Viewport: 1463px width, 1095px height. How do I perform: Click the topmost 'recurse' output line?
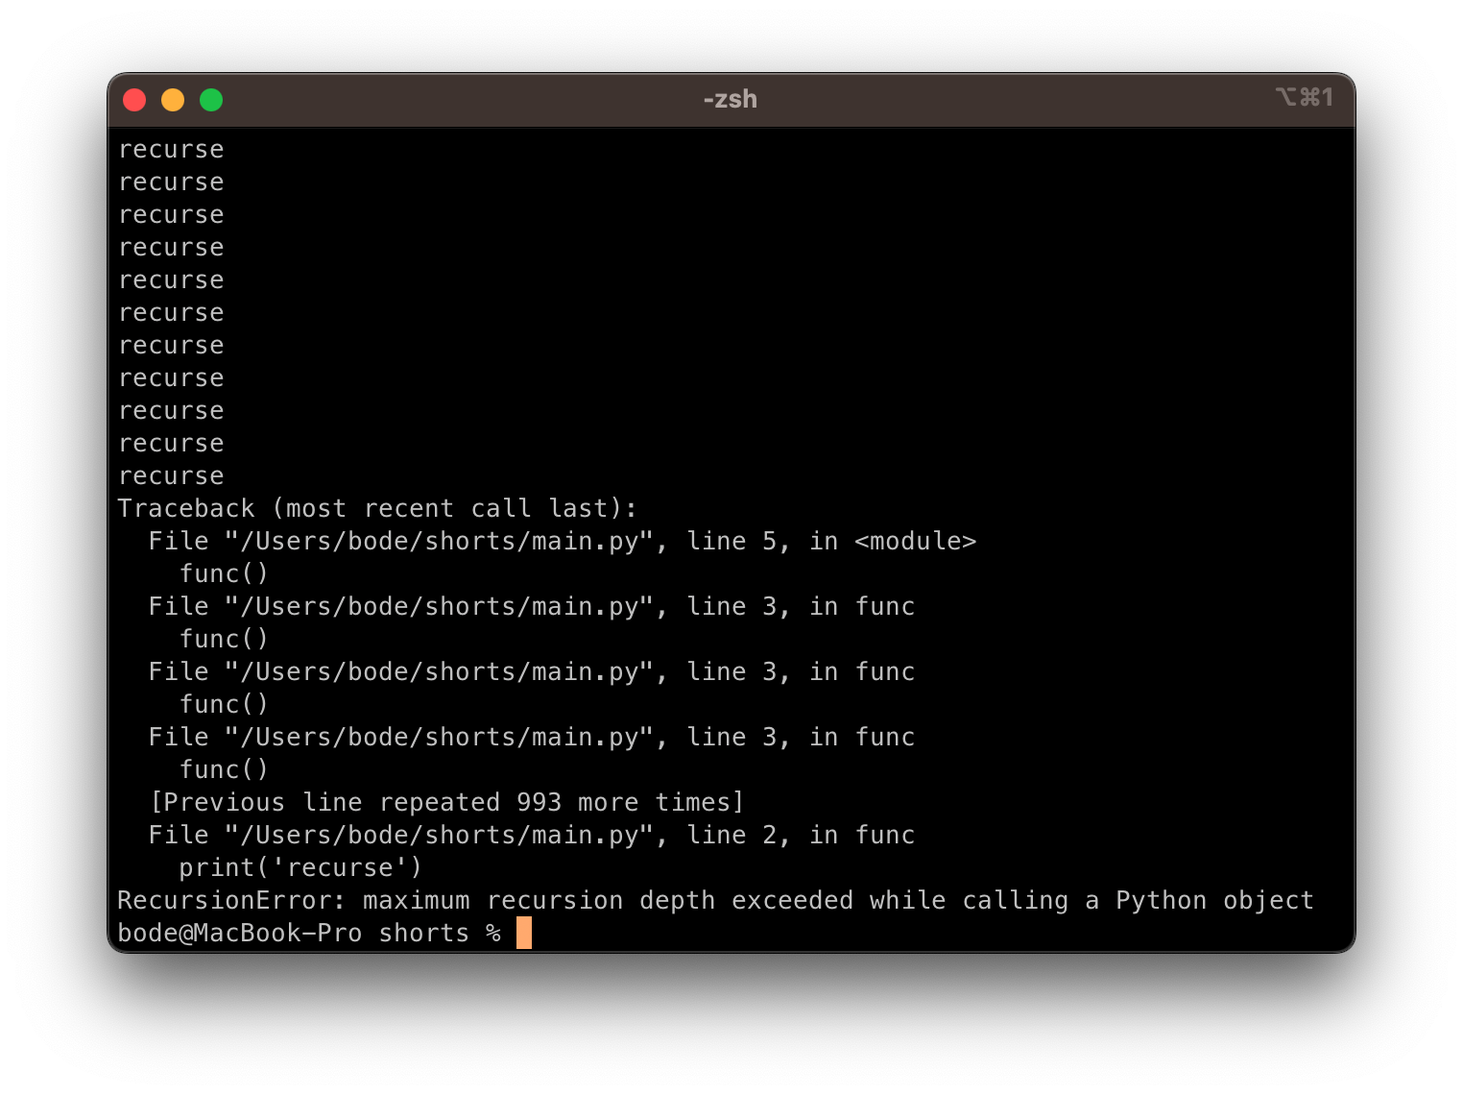[x=171, y=149]
